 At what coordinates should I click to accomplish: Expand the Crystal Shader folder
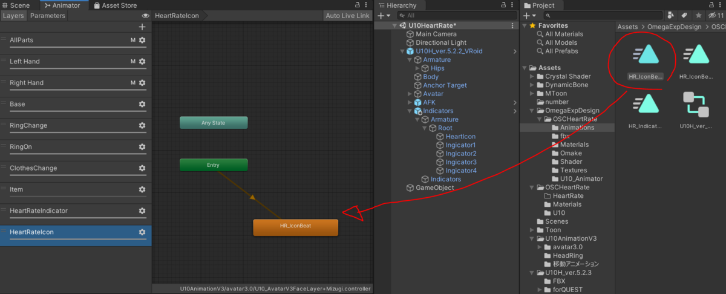point(532,77)
